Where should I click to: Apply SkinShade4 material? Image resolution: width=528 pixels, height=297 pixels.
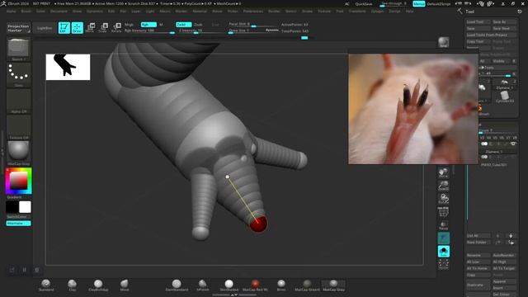[229, 285]
